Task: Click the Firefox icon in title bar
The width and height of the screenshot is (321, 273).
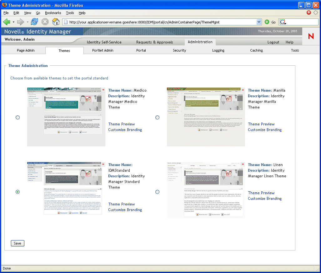Action: pyautogui.click(x=4, y=5)
